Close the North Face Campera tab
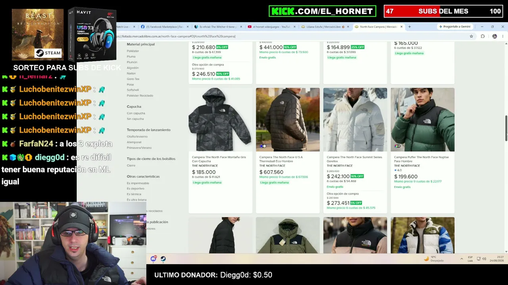The width and height of the screenshot is (508, 285). point(402,27)
